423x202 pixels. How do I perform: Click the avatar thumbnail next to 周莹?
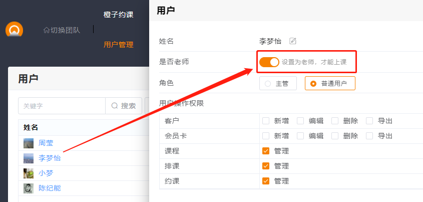[29, 143]
